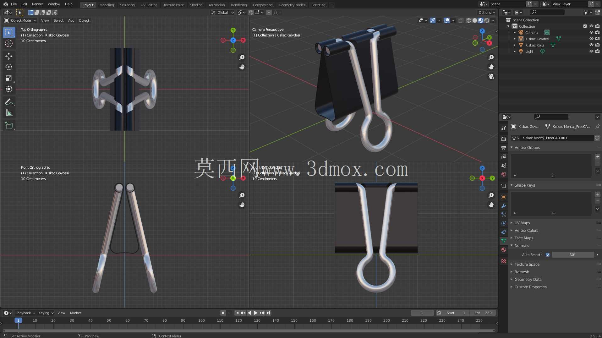Select the Transform tool
The width and height of the screenshot is (602, 338).
(x=9, y=89)
